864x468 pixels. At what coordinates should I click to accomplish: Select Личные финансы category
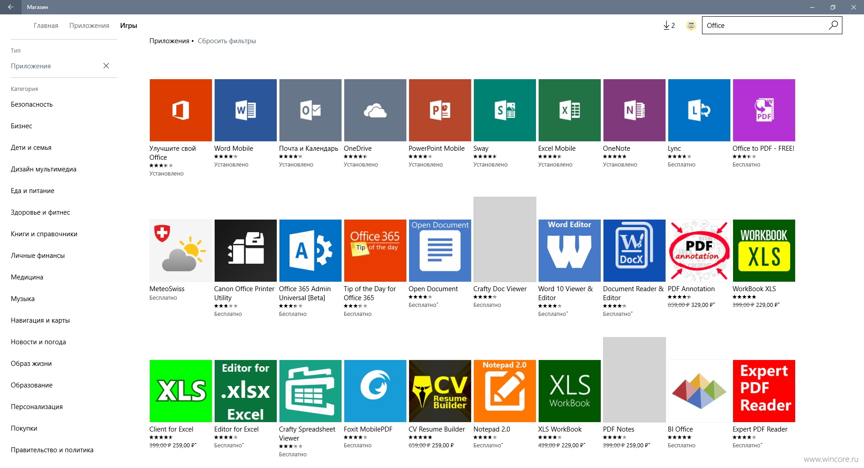38,256
